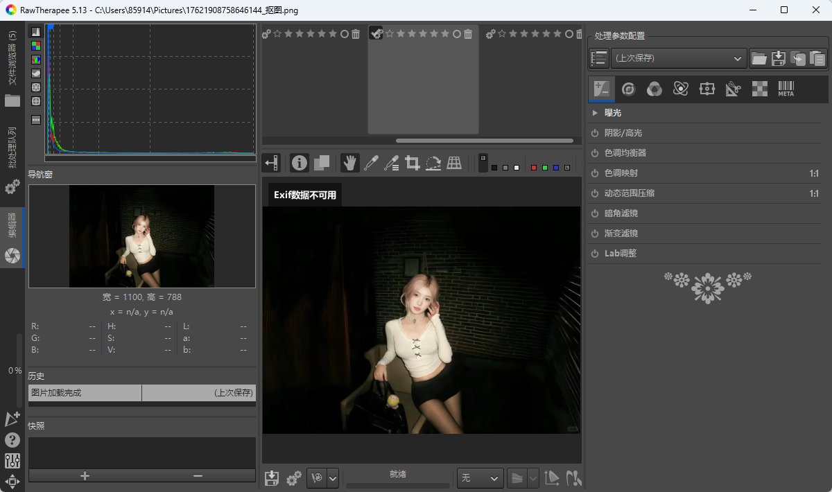The height and width of the screenshot is (492, 832).
Task: Enable the 暗角滤镜 tool
Action: point(595,213)
